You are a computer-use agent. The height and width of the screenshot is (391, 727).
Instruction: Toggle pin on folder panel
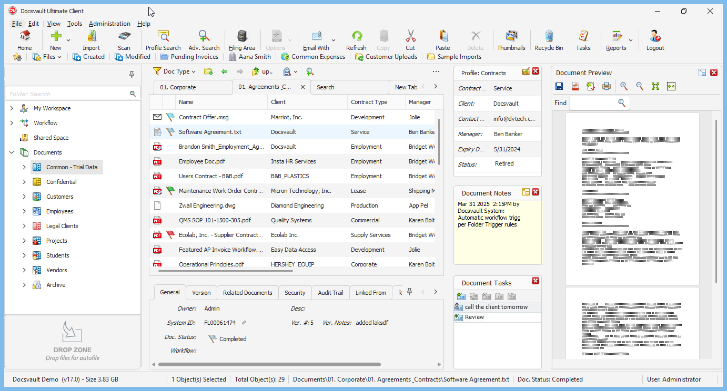coord(132,75)
